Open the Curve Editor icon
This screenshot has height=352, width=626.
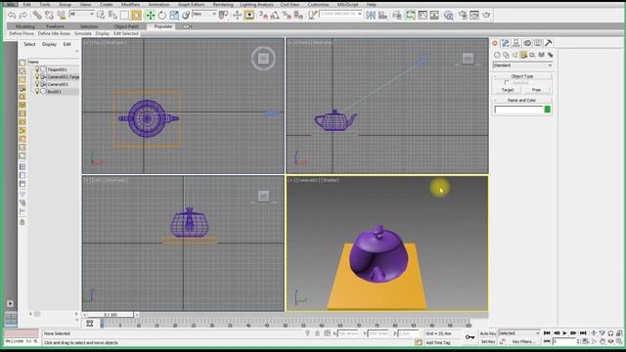tap(423, 16)
